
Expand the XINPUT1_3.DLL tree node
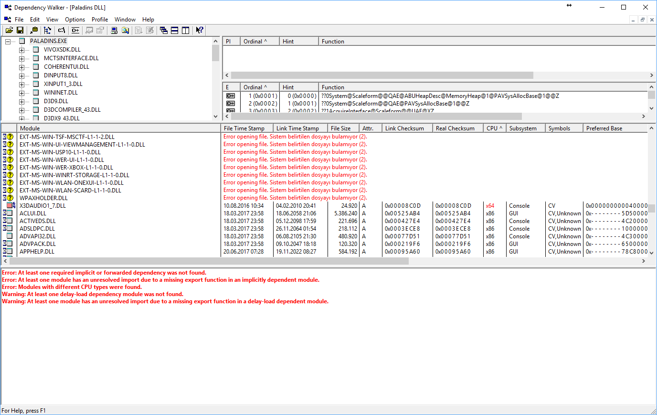point(21,85)
